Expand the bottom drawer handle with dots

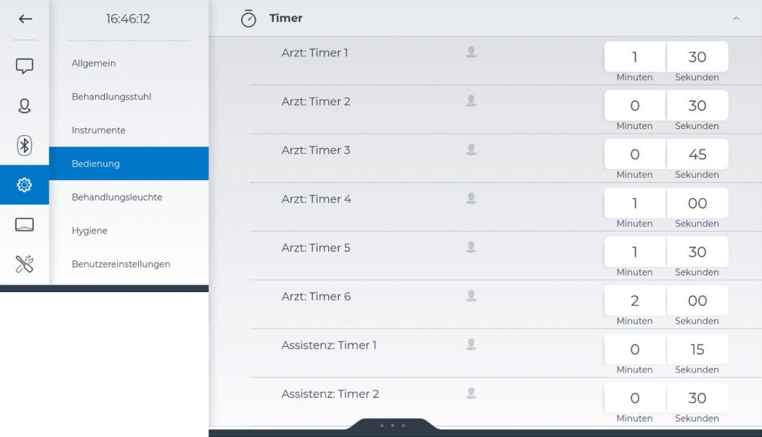point(393,426)
